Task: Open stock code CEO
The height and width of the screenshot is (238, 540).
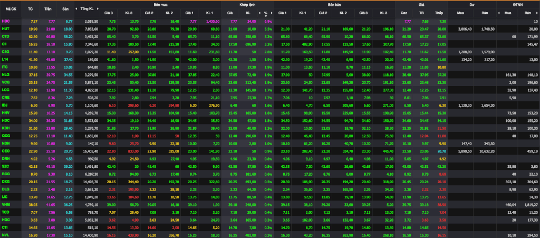Action: click(5, 150)
